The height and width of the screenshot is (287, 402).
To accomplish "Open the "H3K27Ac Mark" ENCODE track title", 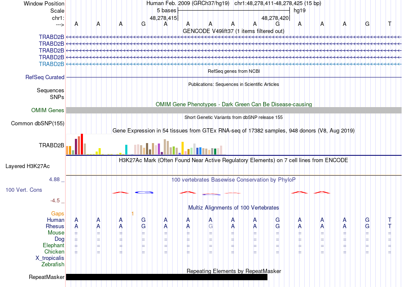I will pyautogui.click(x=233, y=160).
